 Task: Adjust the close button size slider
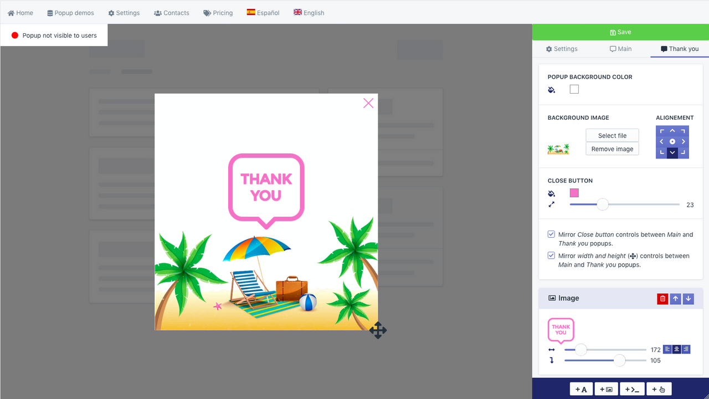[602, 204]
